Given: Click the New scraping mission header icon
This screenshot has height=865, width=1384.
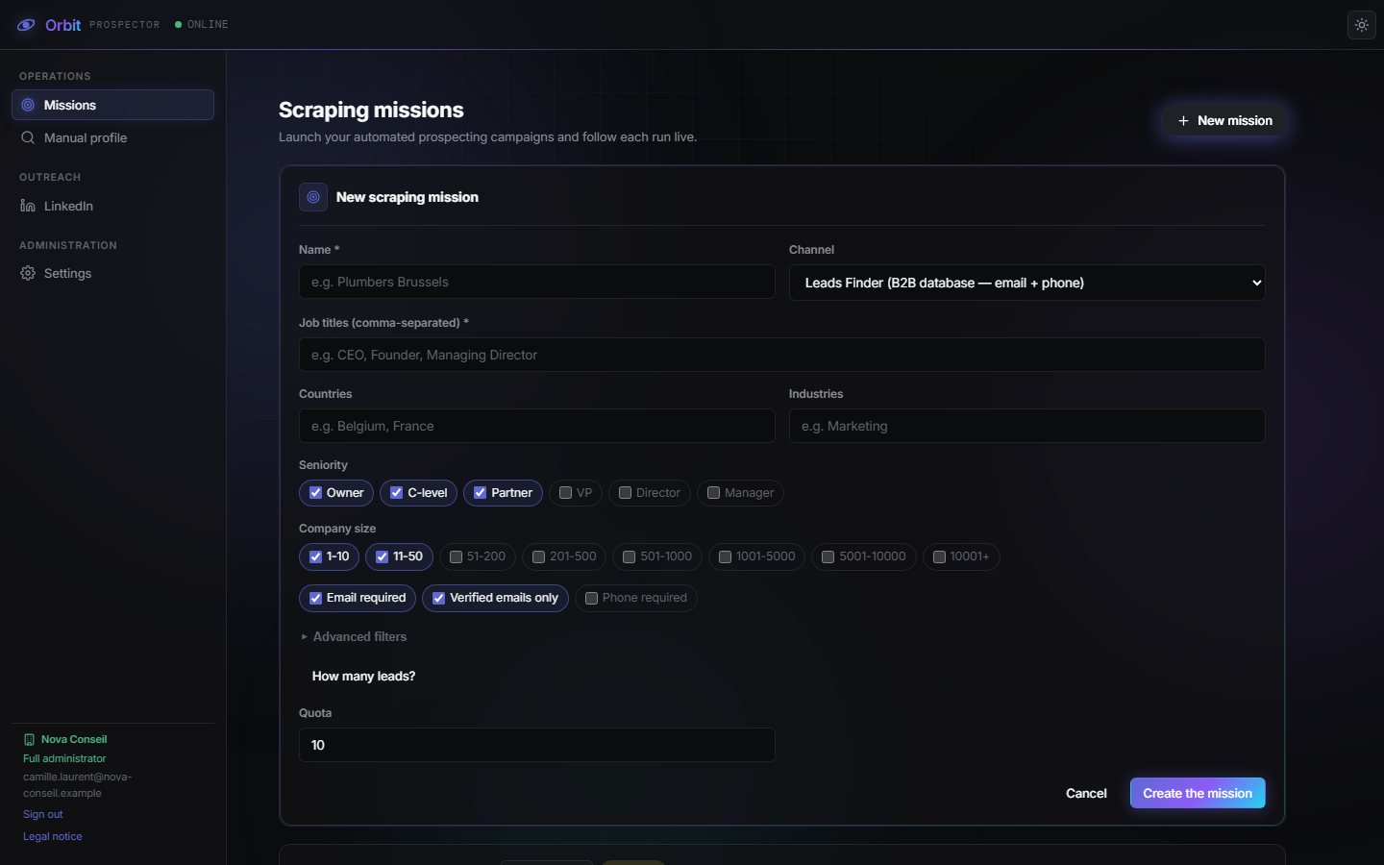Looking at the screenshot, I should 313,197.
